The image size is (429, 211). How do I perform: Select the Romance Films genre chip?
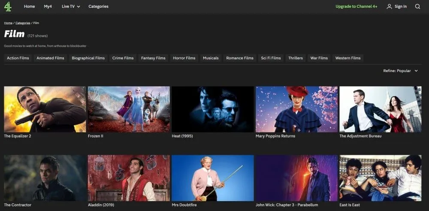click(x=240, y=58)
